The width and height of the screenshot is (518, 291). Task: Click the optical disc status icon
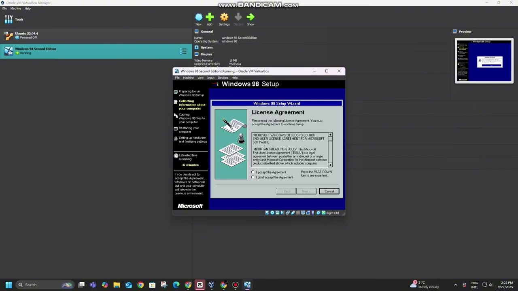click(272, 213)
